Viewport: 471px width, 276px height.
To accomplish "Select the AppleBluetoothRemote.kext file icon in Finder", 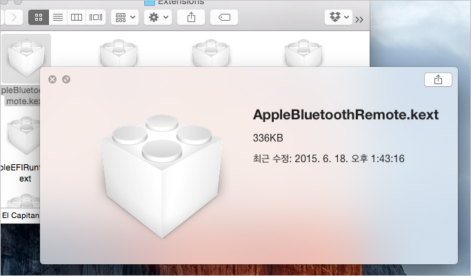I will pos(26,59).
